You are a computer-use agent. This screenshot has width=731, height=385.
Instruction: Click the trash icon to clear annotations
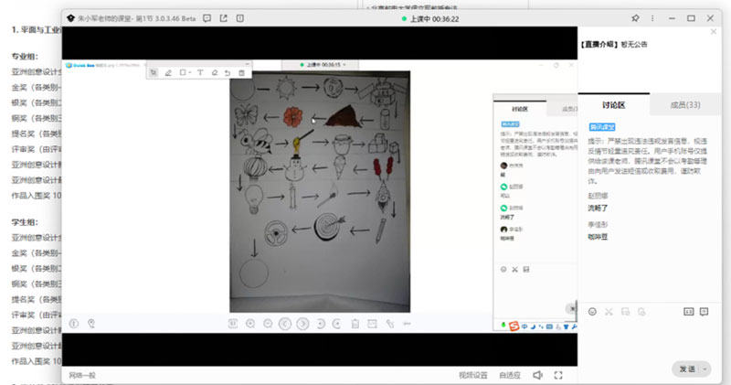241,72
